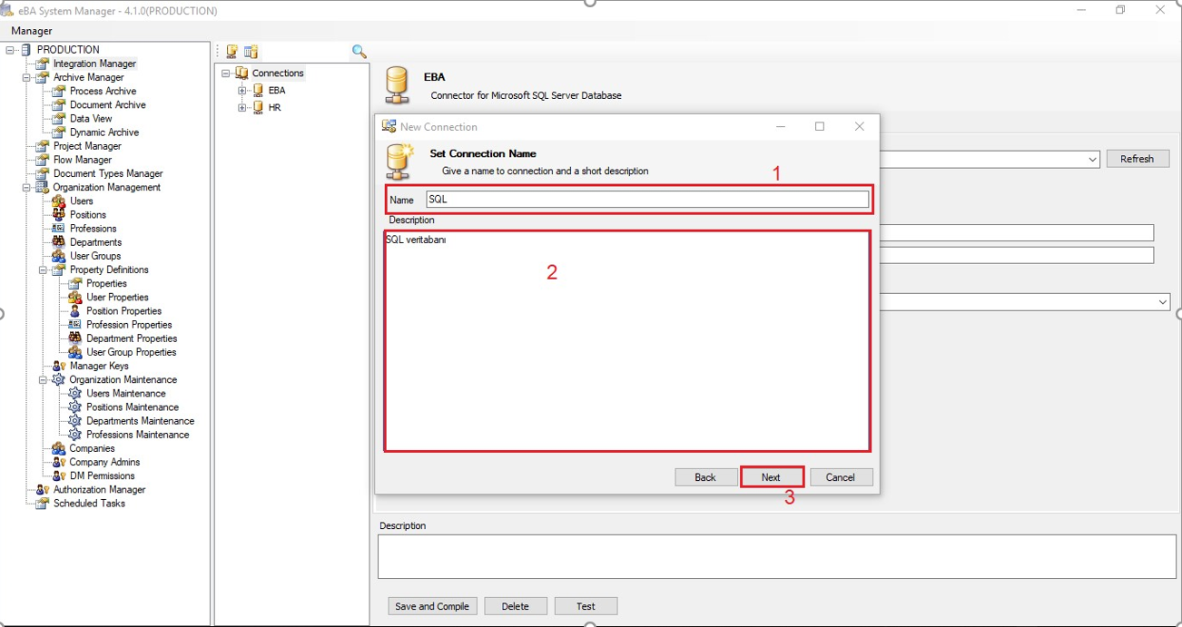
Task: Click the Users people icon
Action: pos(59,201)
